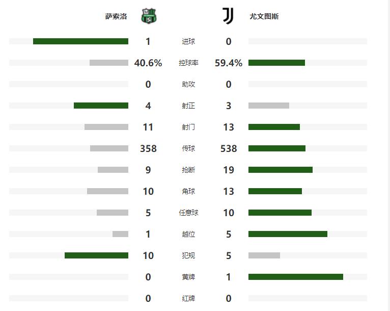The width and height of the screenshot is (390, 311).
Task: Click Juventus's green 黄牌 bar
Action: (295, 277)
